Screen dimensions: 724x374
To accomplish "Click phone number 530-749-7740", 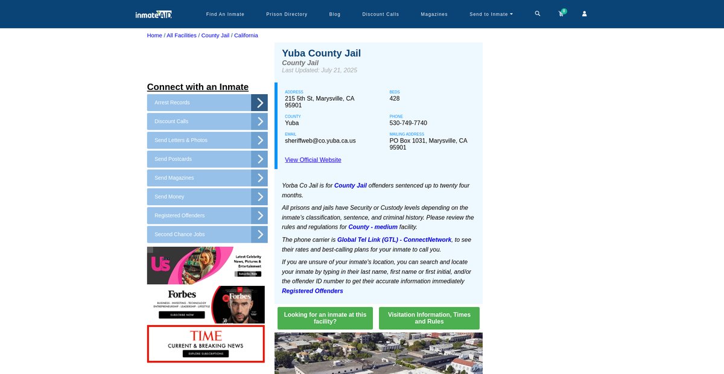I will coord(408,123).
